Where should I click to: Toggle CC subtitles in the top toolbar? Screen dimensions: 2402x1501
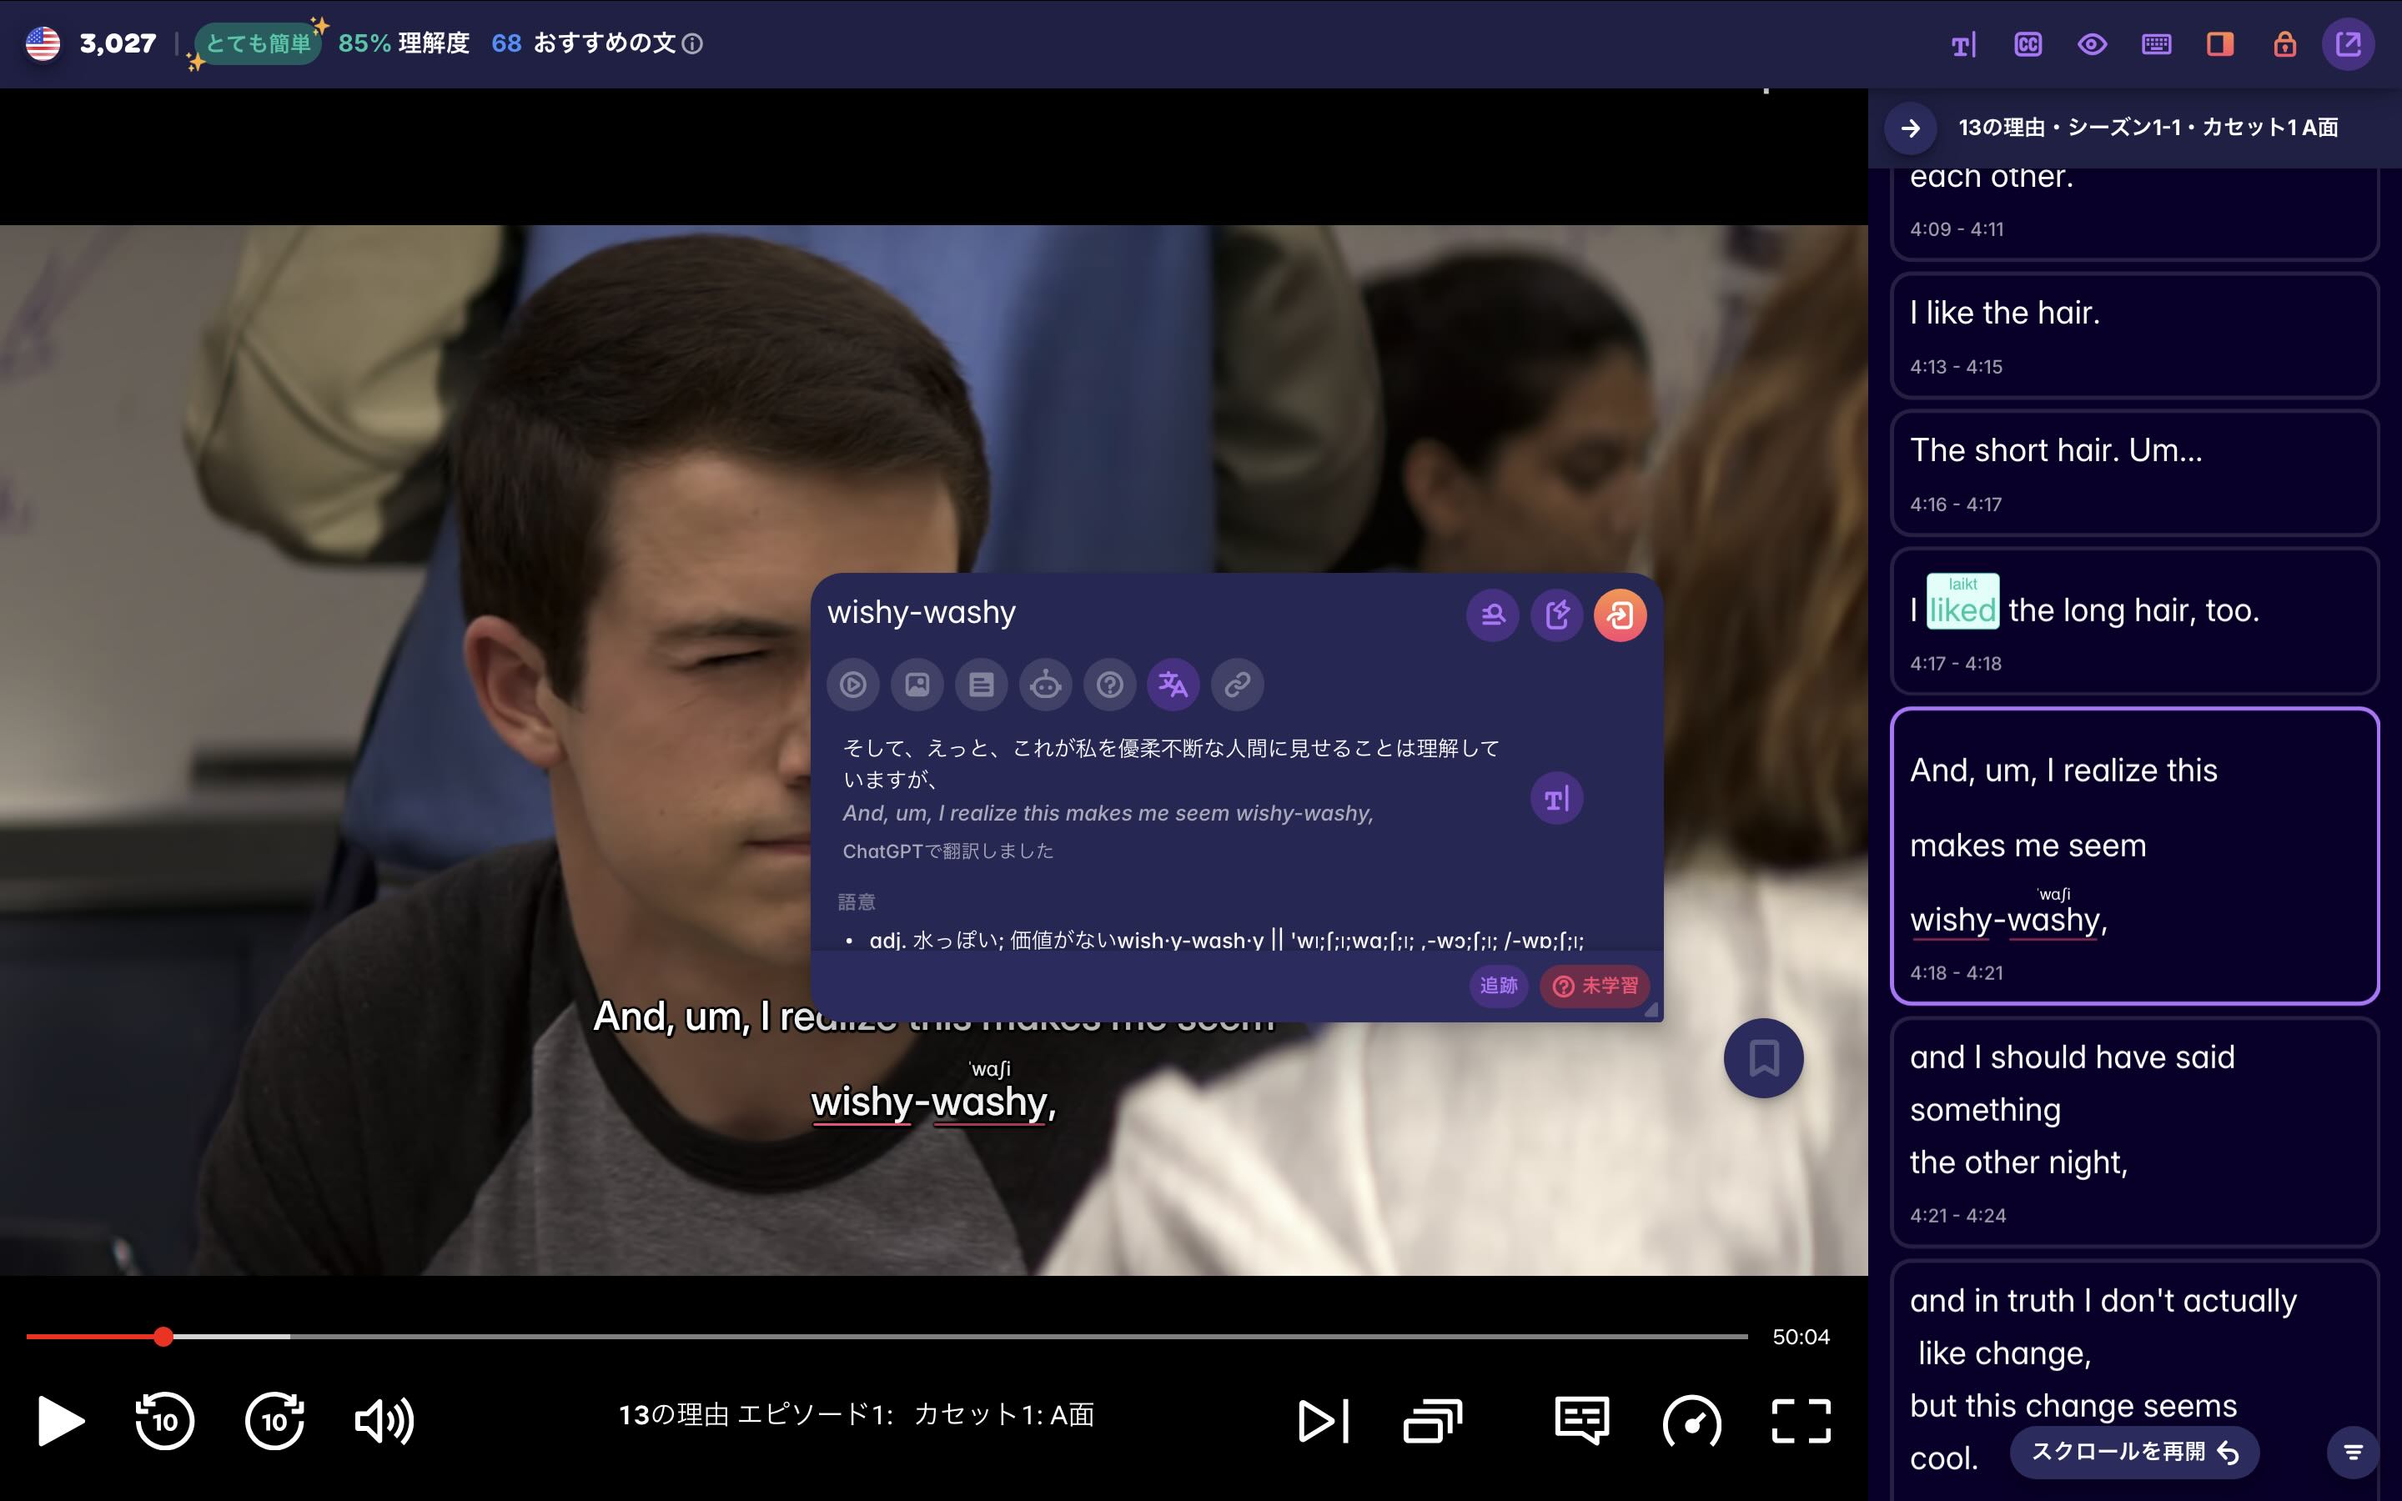coord(2029,43)
